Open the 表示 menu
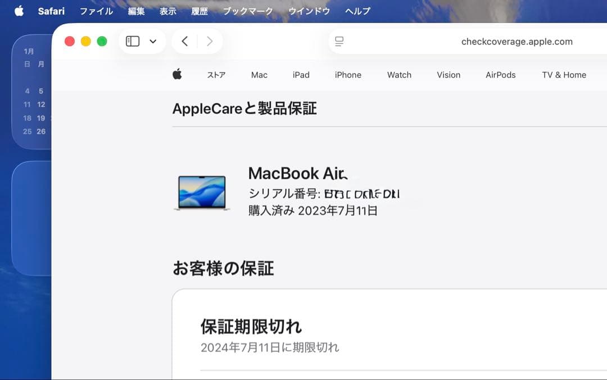Screen dimensions: 607x380 click(168, 11)
